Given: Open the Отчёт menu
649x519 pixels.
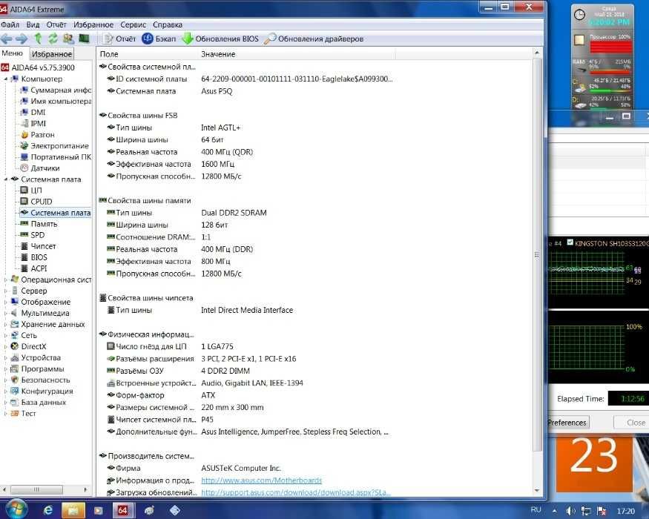Looking at the screenshot, I should (x=56, y=24).
